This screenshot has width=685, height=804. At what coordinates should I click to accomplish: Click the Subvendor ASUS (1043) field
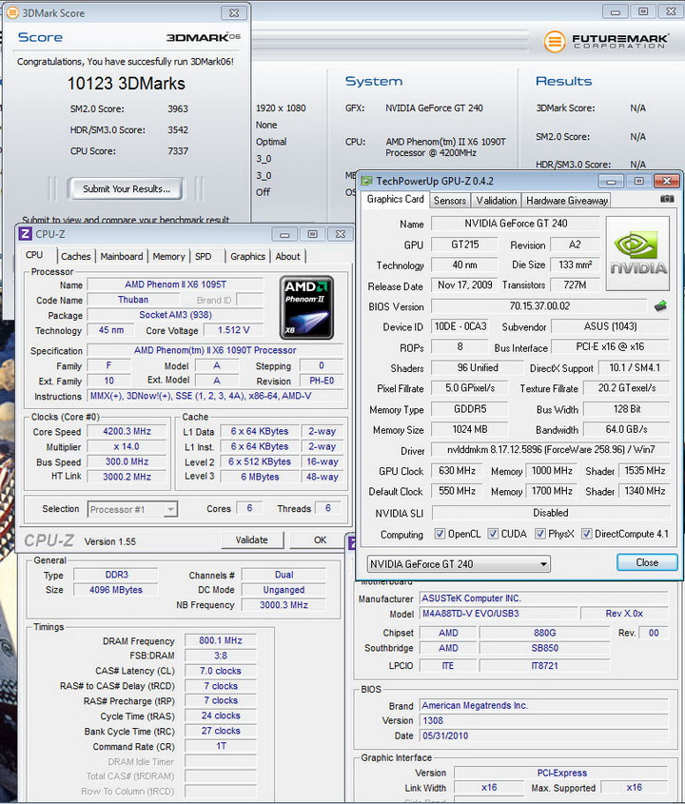pos(610,326)
